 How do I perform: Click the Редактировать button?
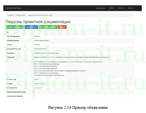[x=31, y=27]
